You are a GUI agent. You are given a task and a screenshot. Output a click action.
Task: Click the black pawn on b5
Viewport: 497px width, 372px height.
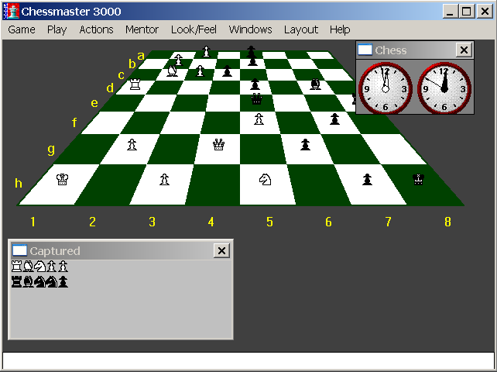pyautogui.click(x=252, y=60)
